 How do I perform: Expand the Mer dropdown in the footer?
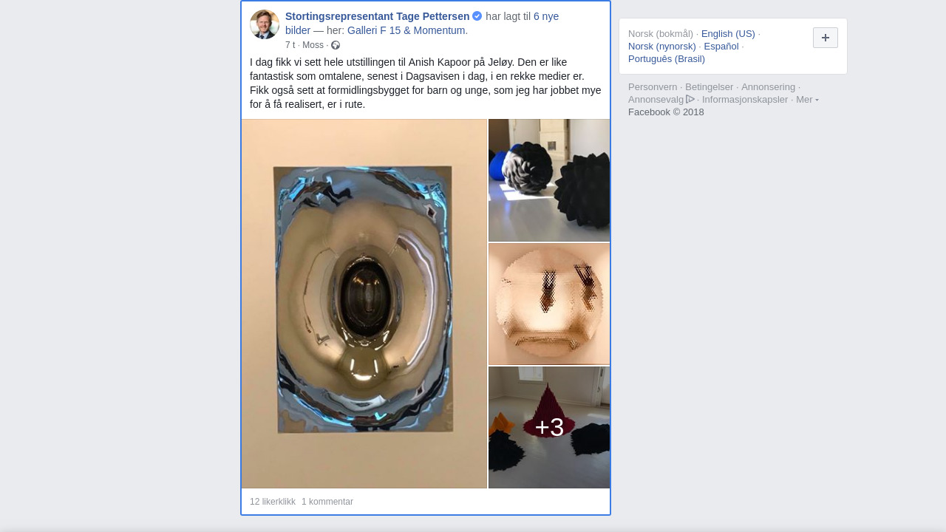coord(807,99)
